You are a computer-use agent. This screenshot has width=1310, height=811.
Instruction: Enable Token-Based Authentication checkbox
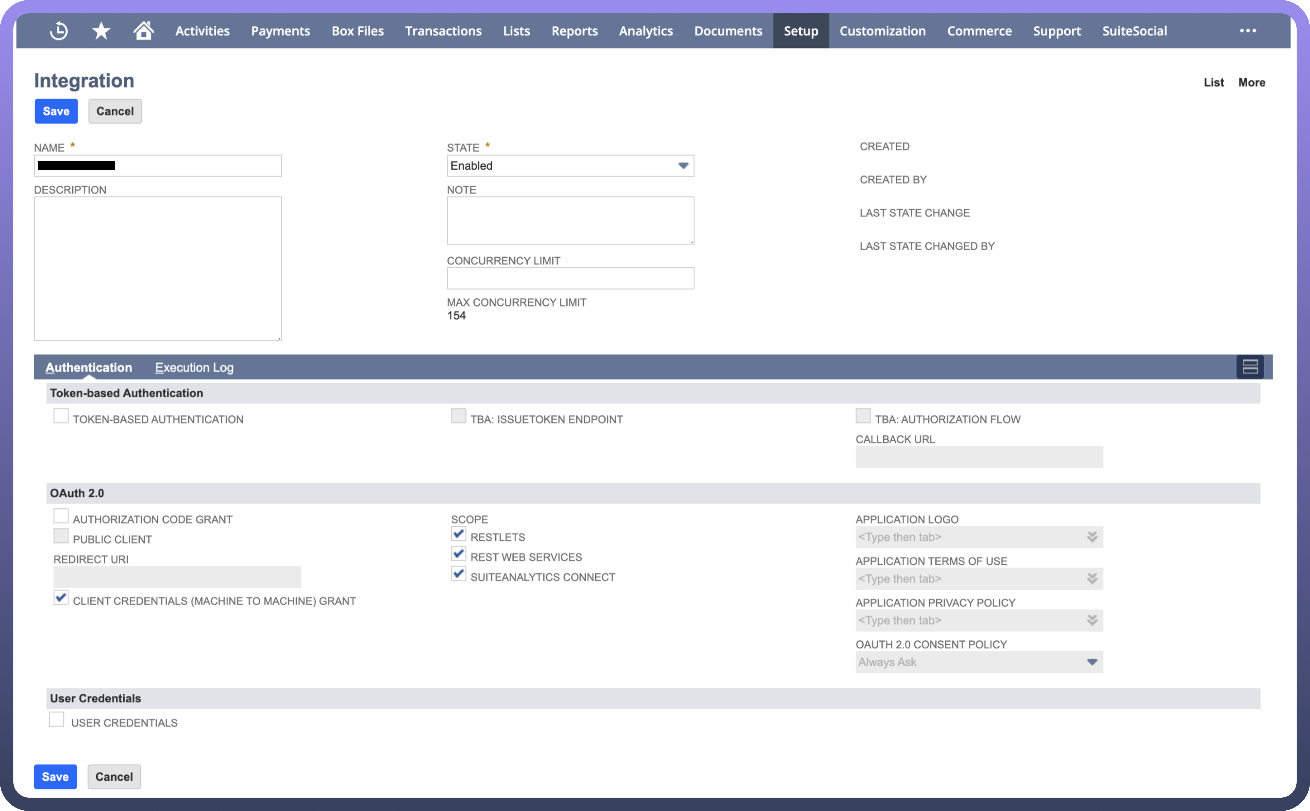coord(60,416)
